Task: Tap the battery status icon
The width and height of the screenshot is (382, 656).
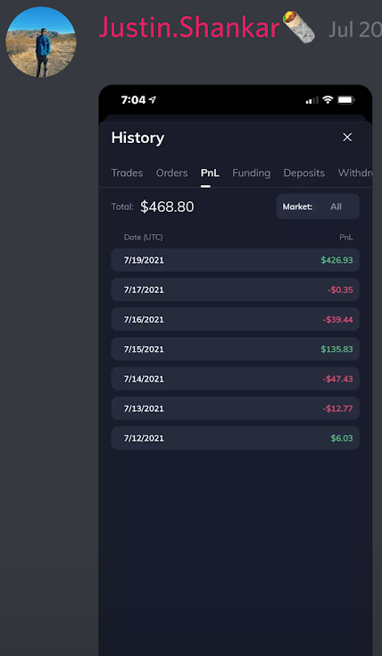Action: click(346, 100)
